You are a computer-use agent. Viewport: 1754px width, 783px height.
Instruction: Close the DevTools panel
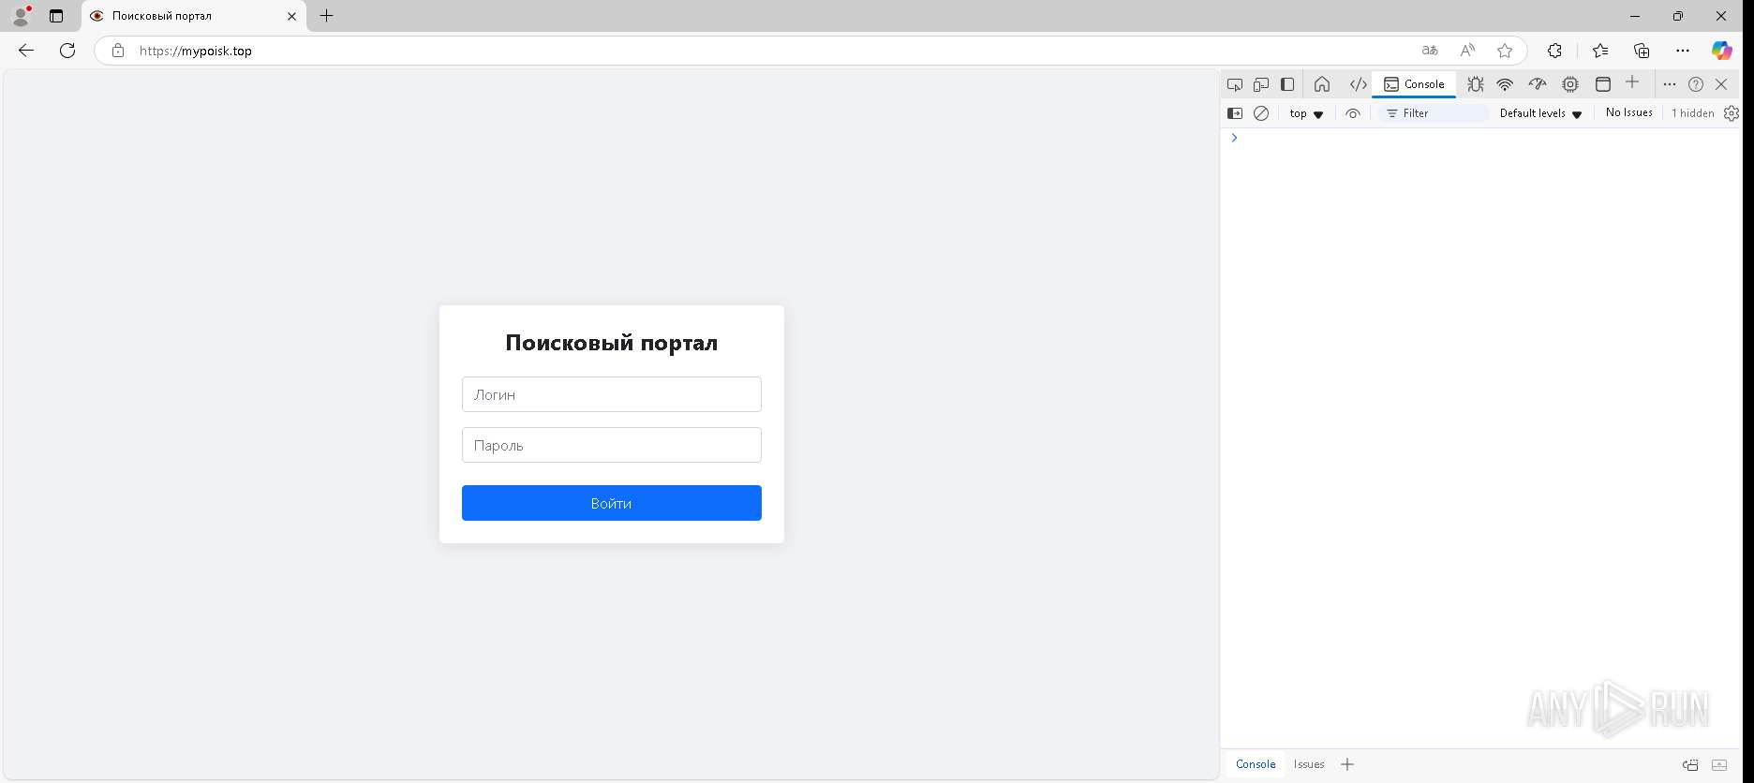point(1721,84)
